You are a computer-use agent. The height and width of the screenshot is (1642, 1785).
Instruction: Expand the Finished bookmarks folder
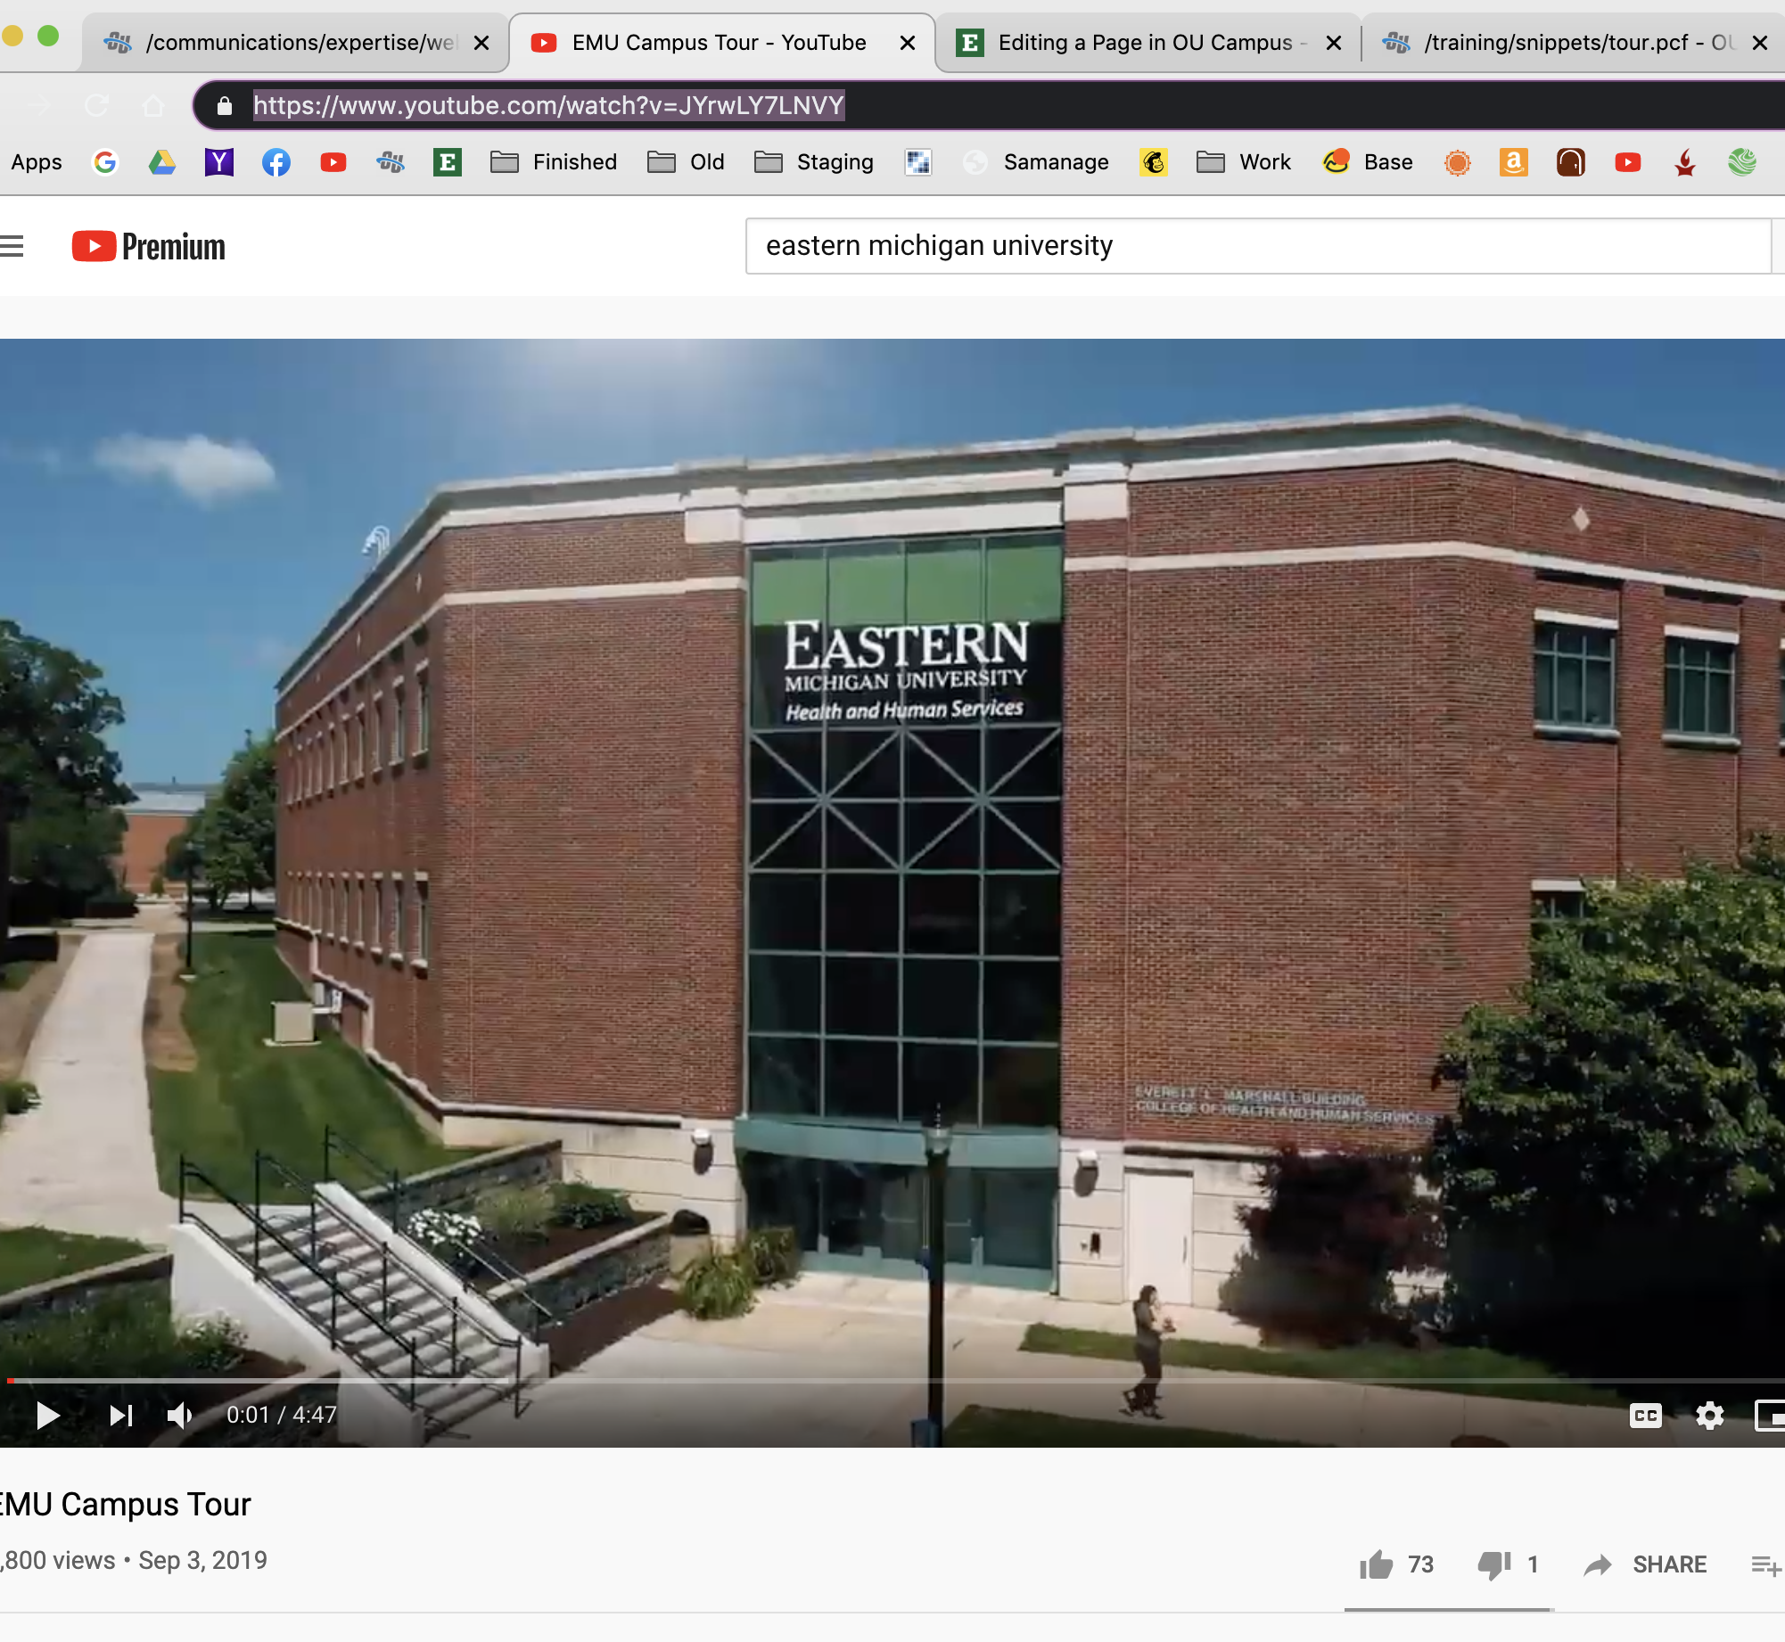(x=554, y=162)
